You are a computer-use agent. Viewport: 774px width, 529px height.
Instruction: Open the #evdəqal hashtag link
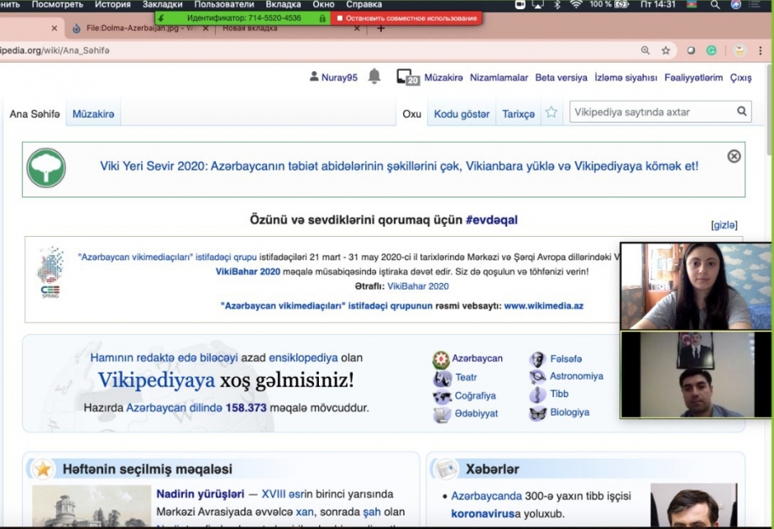pos(492,220)
